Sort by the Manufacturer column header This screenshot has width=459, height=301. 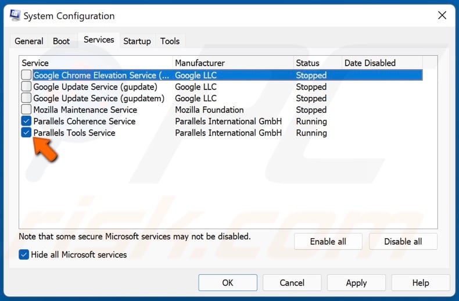[x=233, y=63]
